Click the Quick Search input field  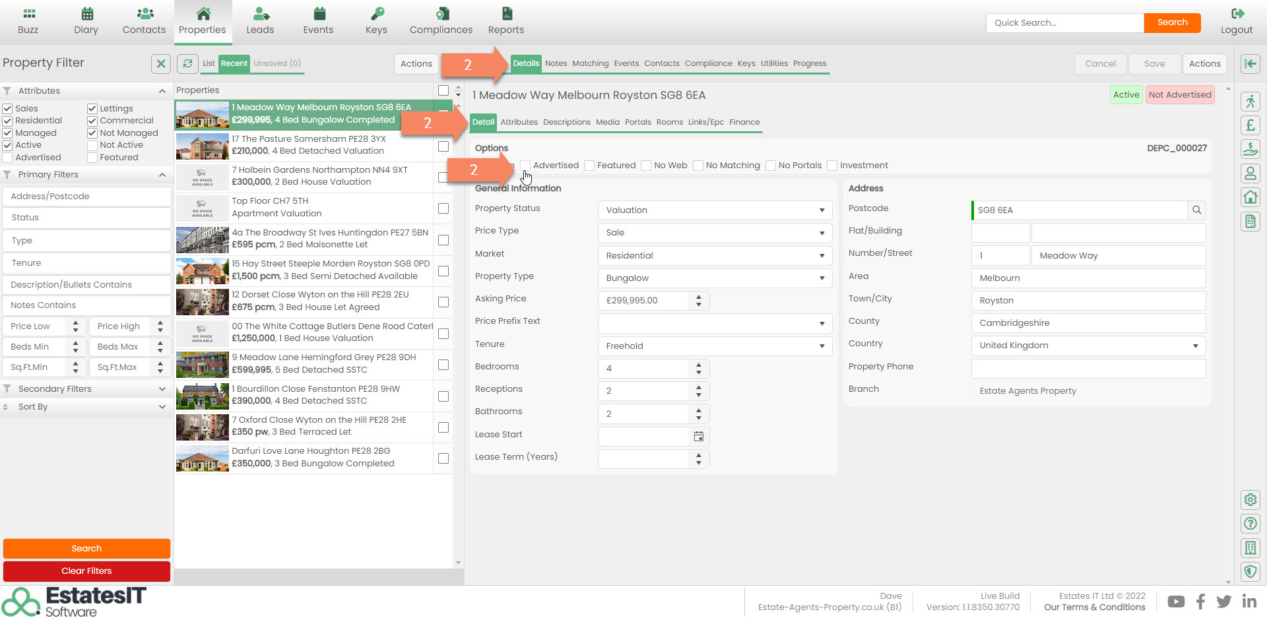click(x=1064, y=22)
